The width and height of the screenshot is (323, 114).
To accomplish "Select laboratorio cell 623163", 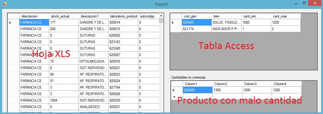I will (x=123, y=42).
